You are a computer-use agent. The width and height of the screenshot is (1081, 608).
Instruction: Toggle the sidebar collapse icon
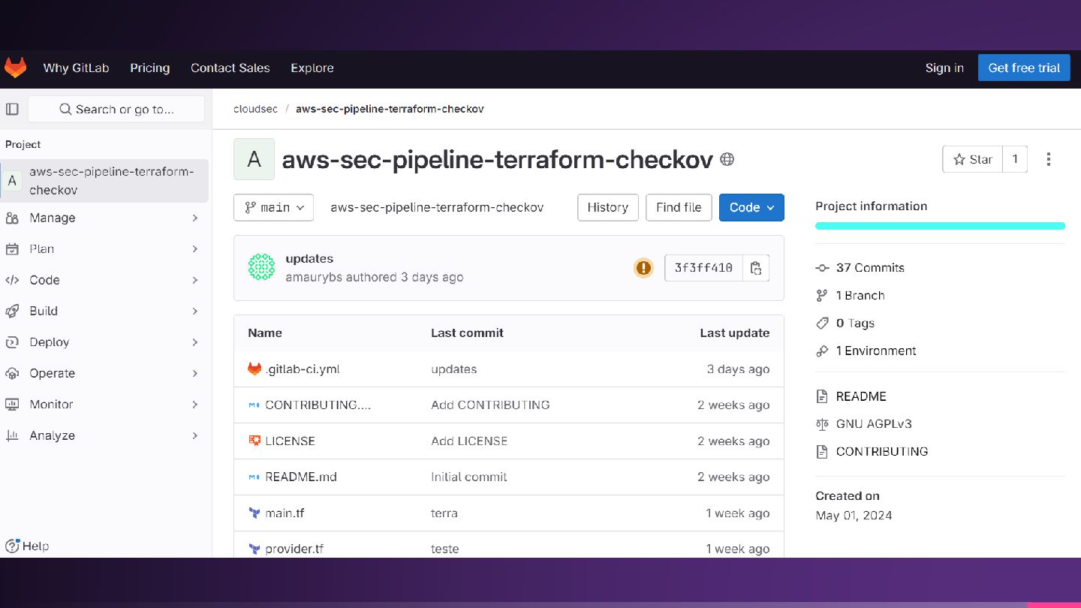12,110
